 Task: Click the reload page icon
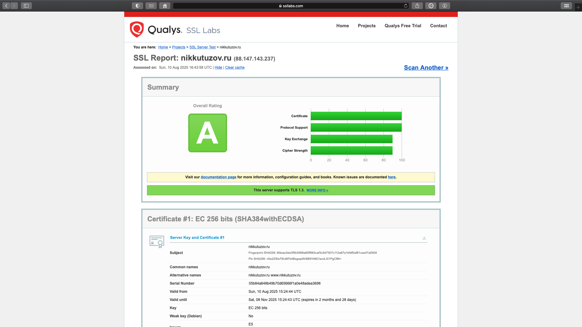click(406, 6)
